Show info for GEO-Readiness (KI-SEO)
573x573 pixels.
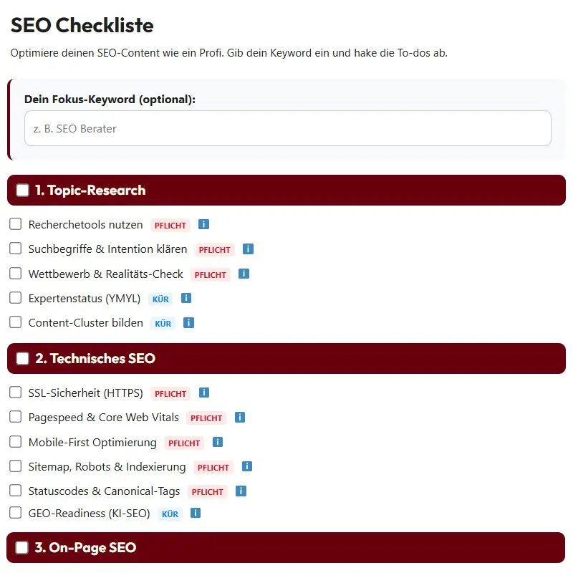tap(196, 513)
